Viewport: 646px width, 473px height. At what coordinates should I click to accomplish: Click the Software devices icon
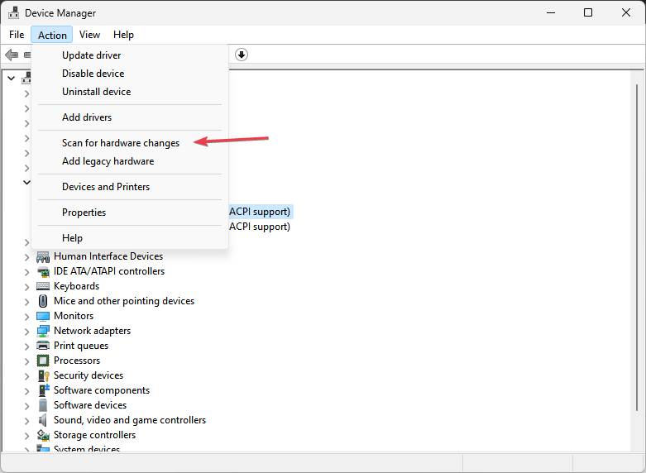coord(43,405)
